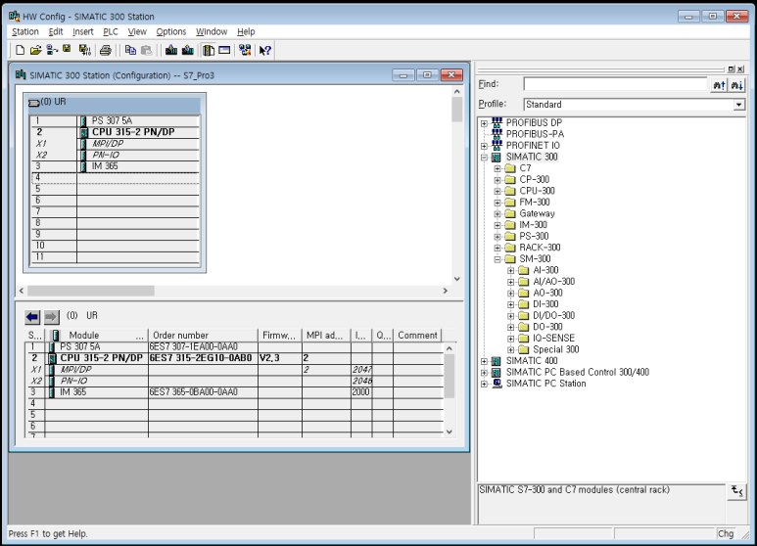This screenshot has height=546, width=757.
Task: Expand the IM-300 folder
Action: point(497,225)
